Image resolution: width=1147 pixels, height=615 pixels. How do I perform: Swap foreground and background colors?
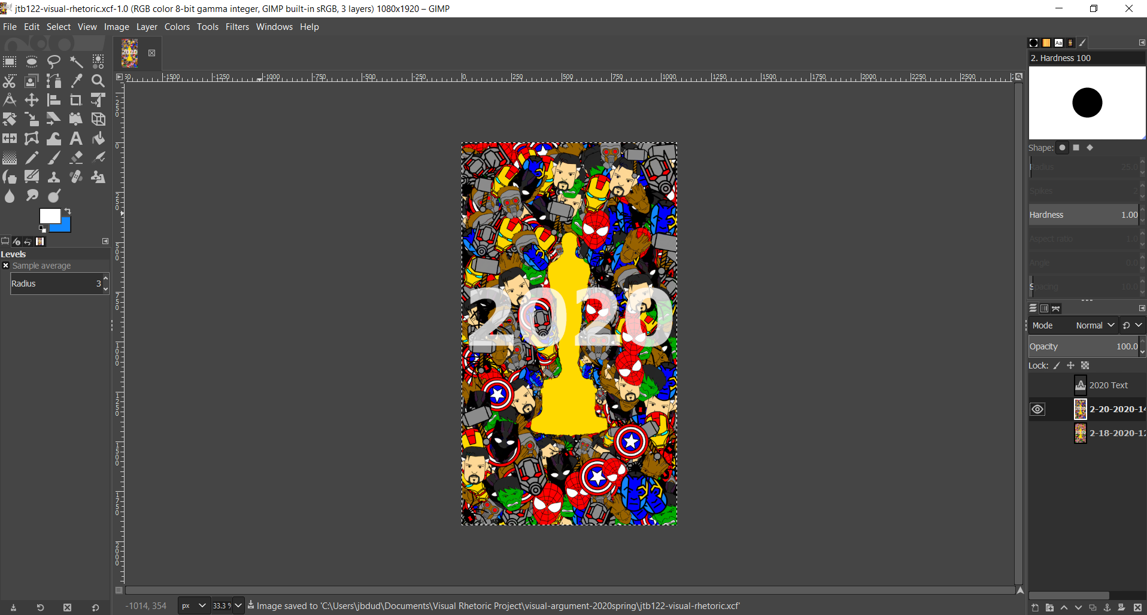(x=68, y=211)
